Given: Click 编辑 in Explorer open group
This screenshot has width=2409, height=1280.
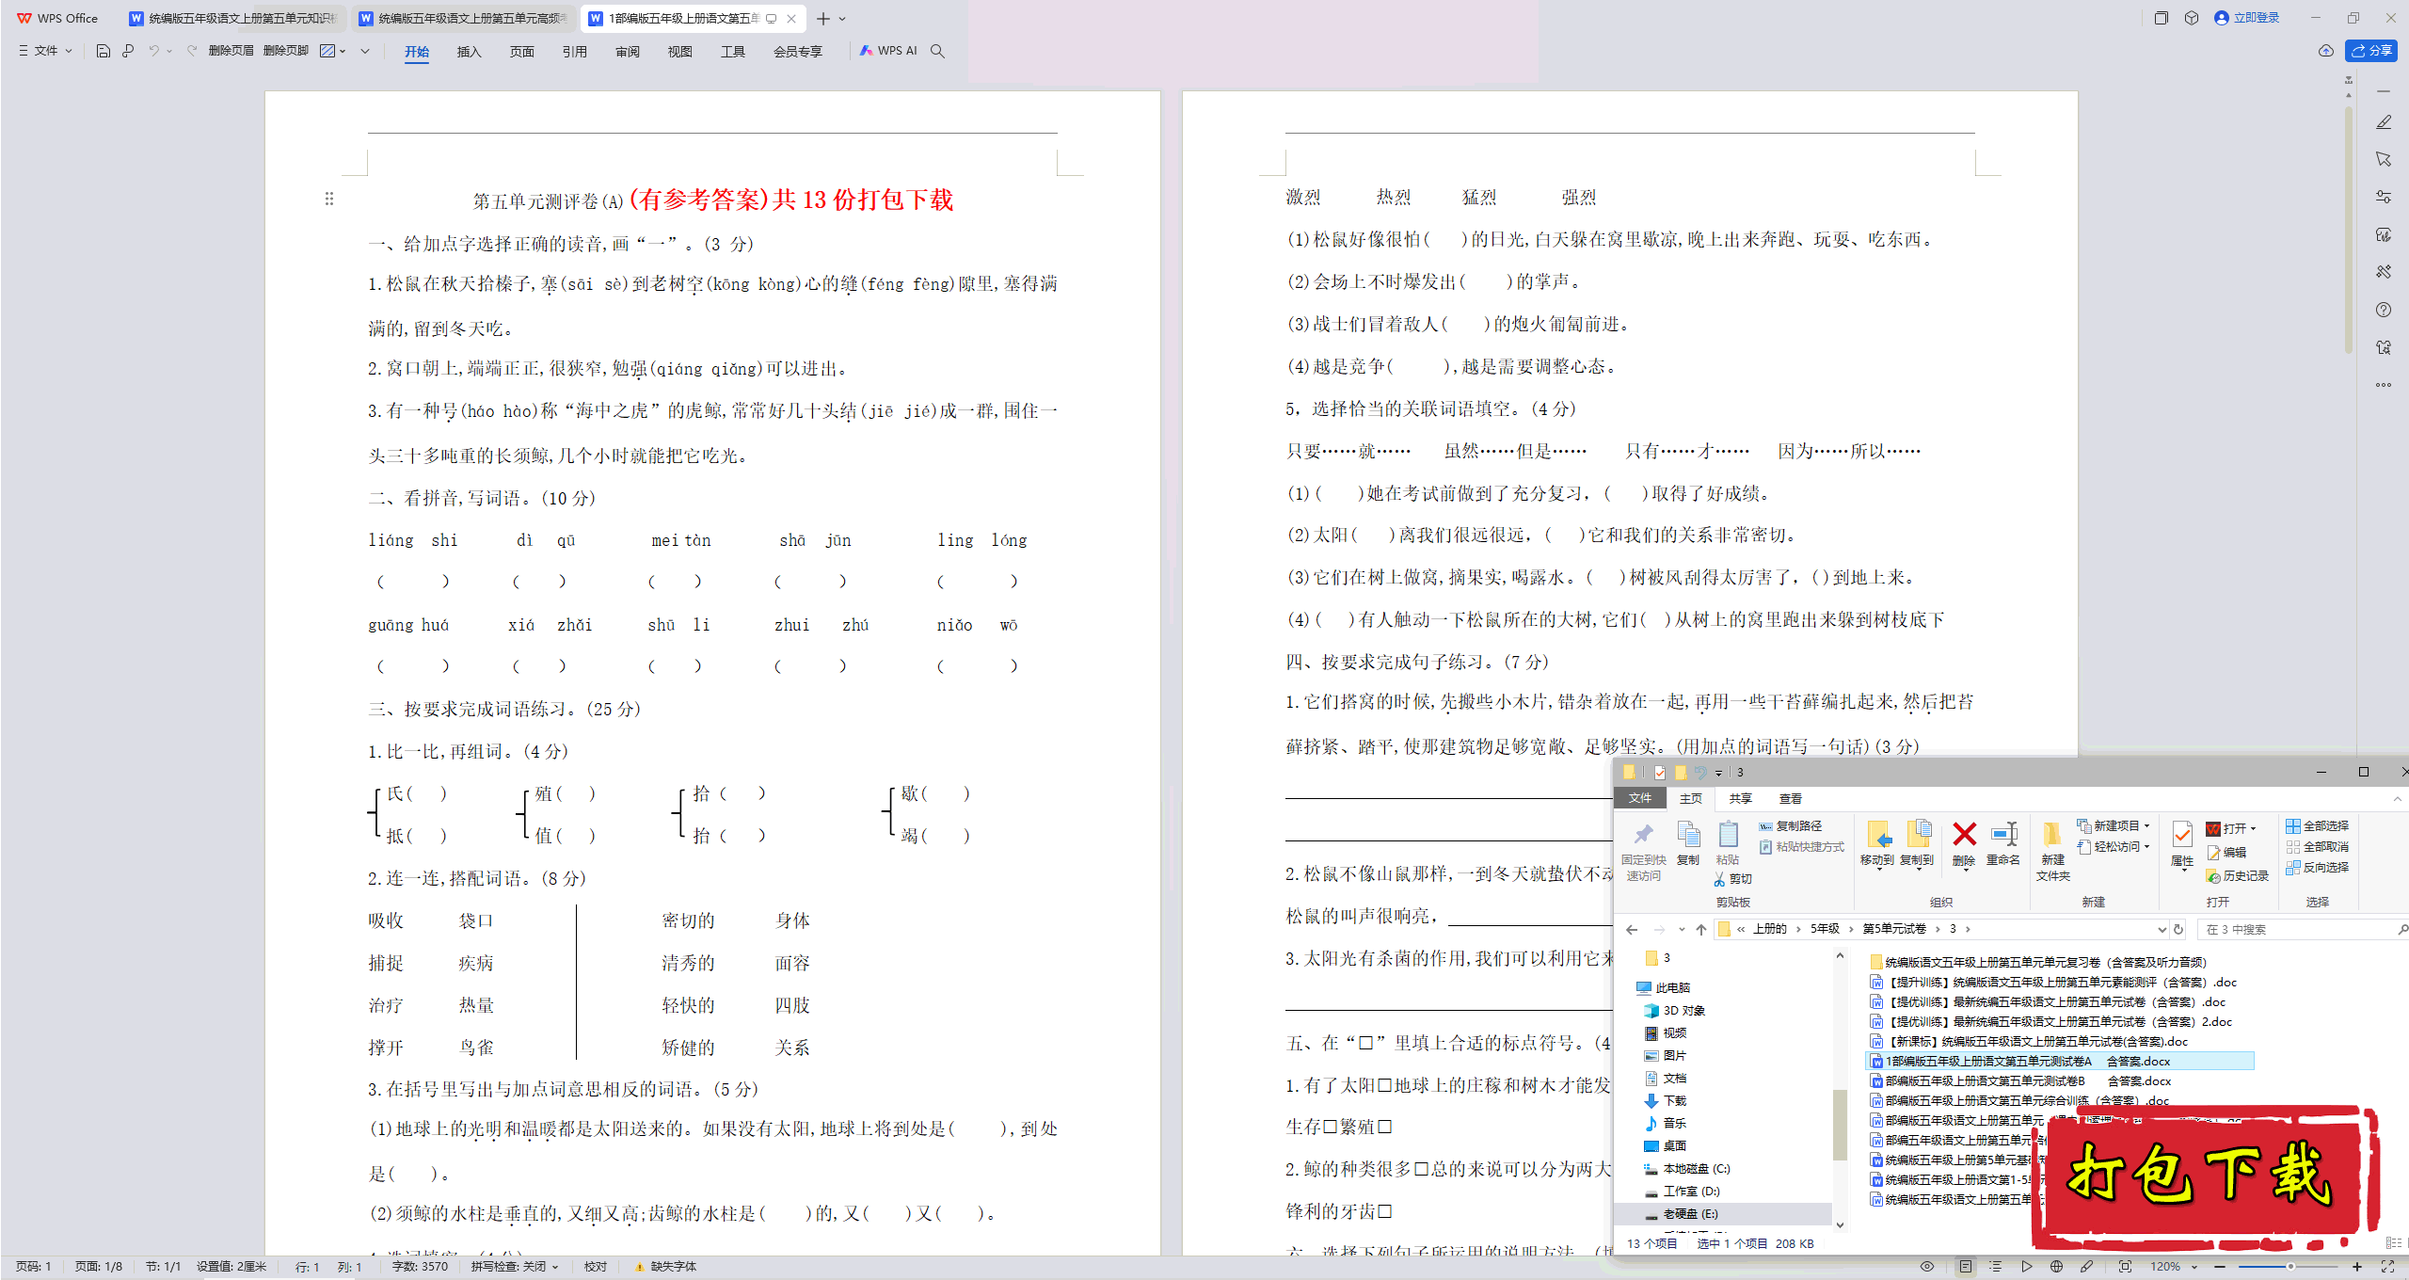Looking at the screenshot, I should coord(2226,853).
